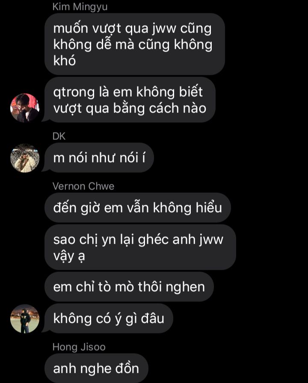Select message 'sao chị yn lại ghéc anh jww'
This screenshot has width=308, height=383.
[140, 247]
